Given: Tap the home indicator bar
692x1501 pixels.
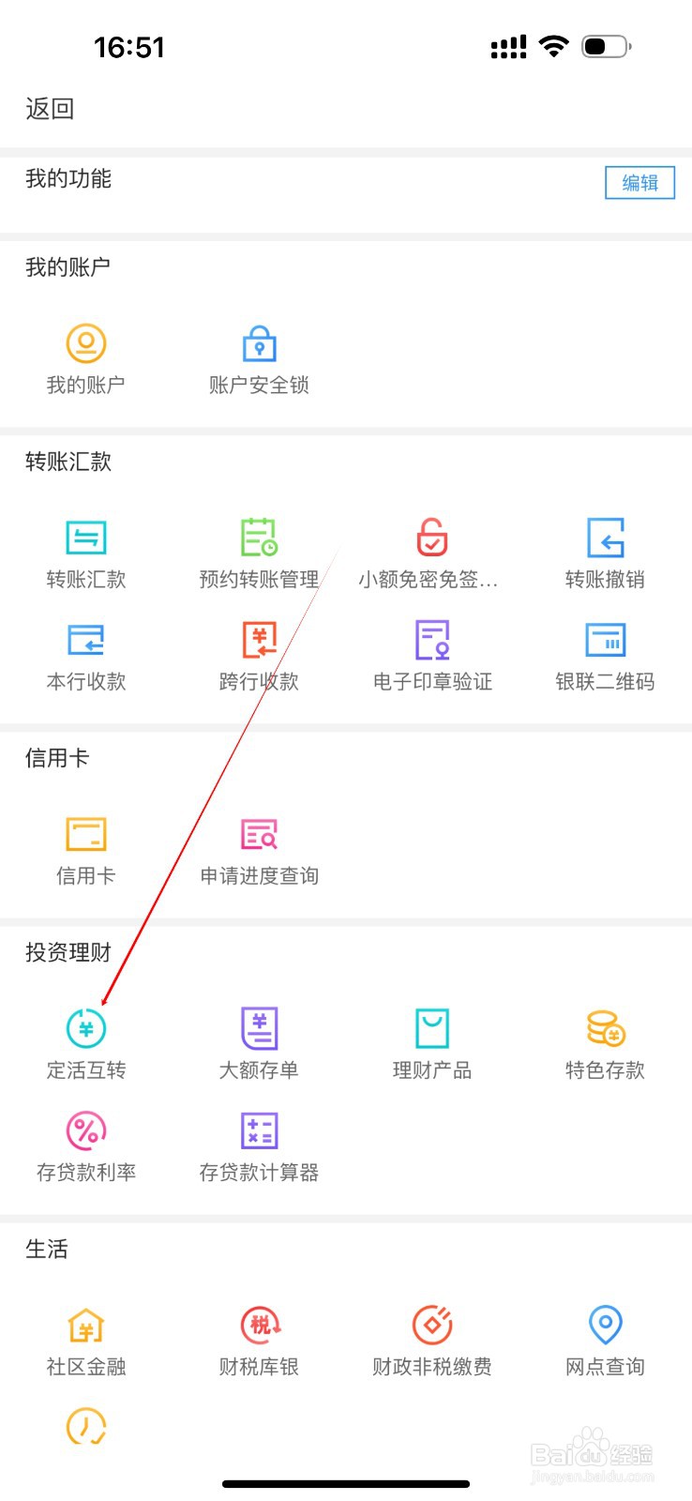Looking at the screenshot, I should click(346, 1484).
